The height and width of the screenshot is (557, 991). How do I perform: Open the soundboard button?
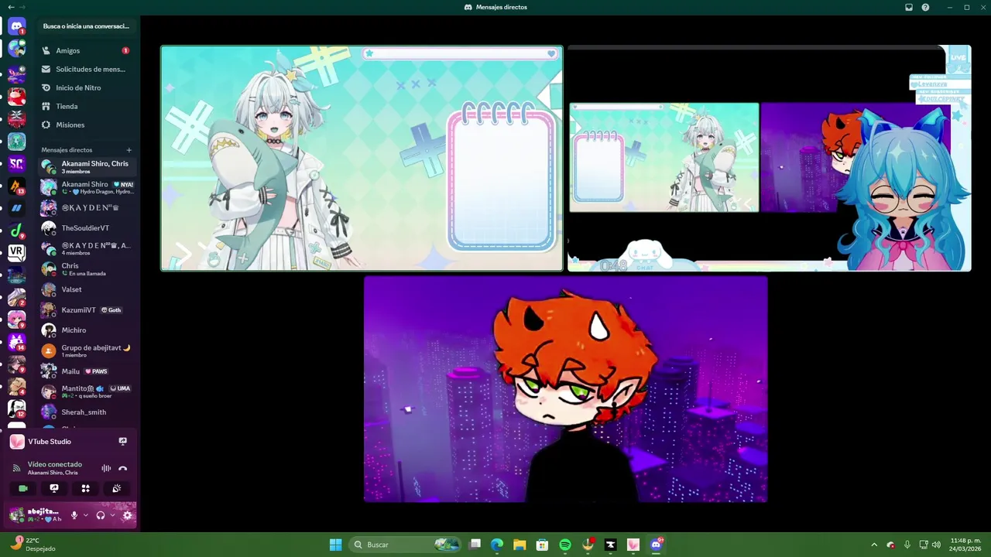pyautogui.click(x=116, y=488)
